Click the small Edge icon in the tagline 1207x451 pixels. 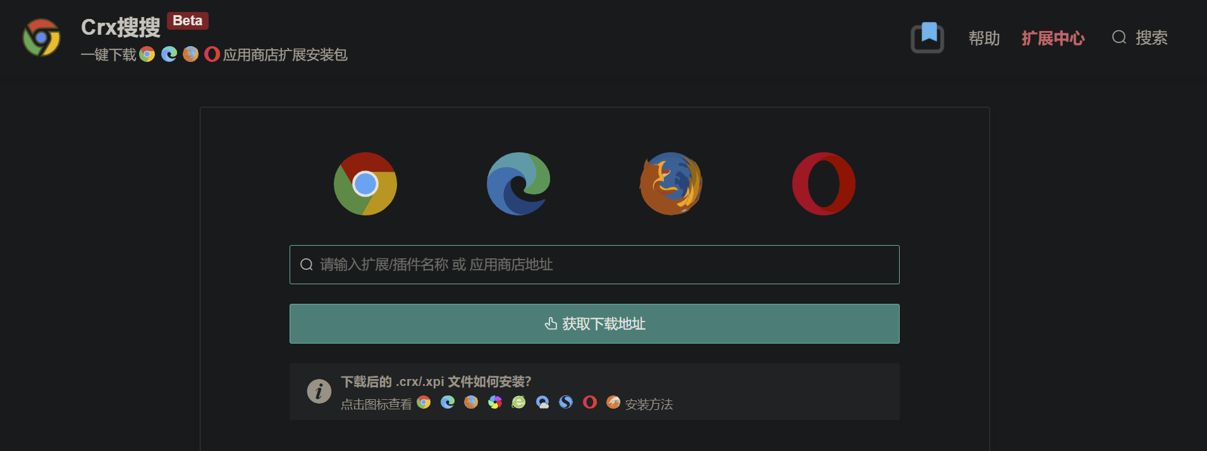point(169,54)
